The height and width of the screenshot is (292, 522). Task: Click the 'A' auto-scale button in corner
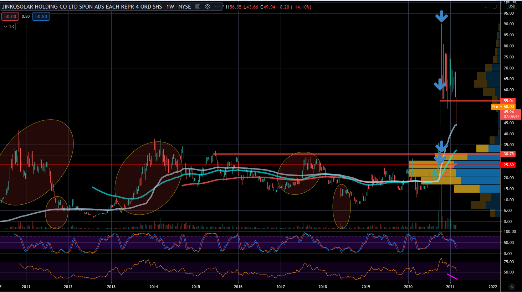pos(512,287)
